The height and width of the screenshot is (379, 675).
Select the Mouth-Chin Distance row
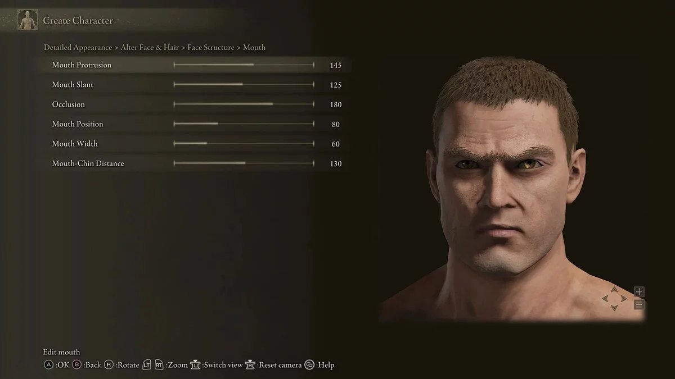point(196,163)
